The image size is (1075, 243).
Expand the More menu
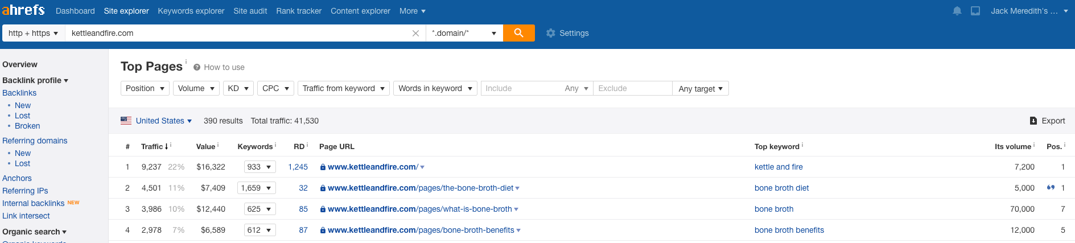tap(413, 11)
